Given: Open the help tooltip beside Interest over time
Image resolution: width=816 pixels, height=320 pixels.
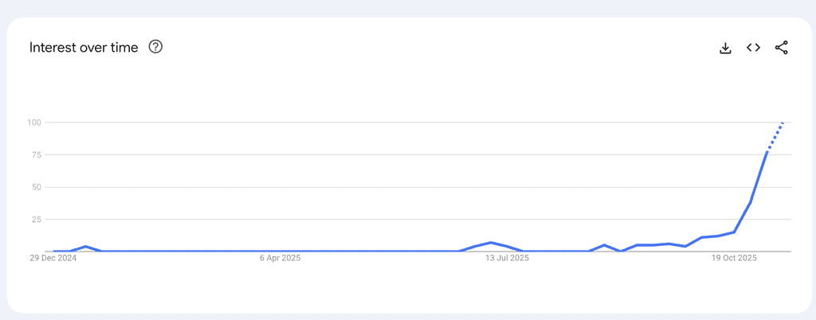Looking at the screenshot, I should [x=156, y=47].
